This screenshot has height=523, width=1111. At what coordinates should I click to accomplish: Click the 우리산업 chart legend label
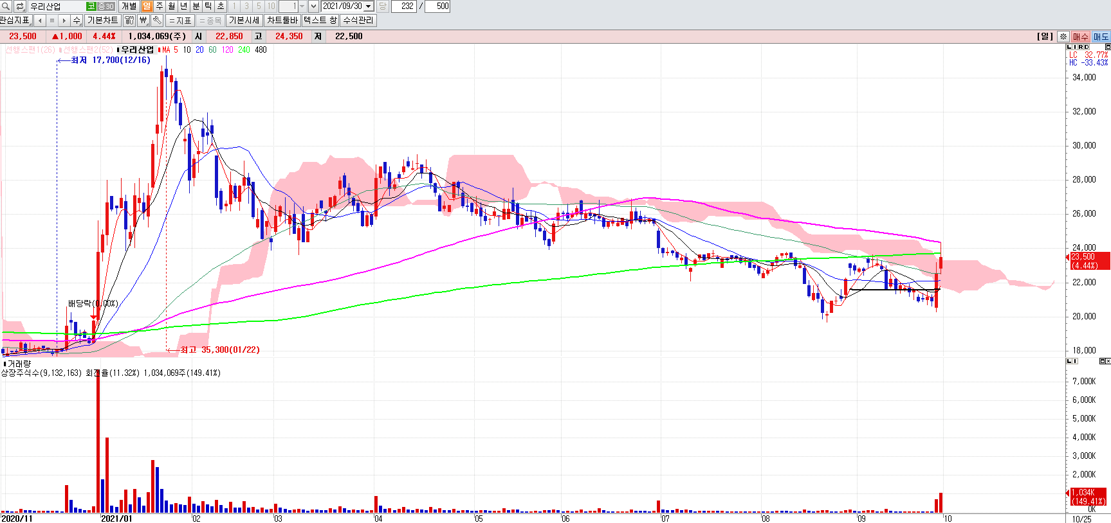point(137,49)
